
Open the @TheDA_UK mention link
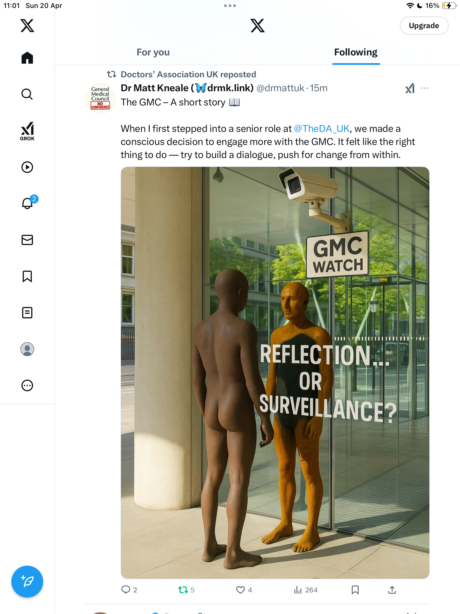pyautogui.click(x=321, y=129)
